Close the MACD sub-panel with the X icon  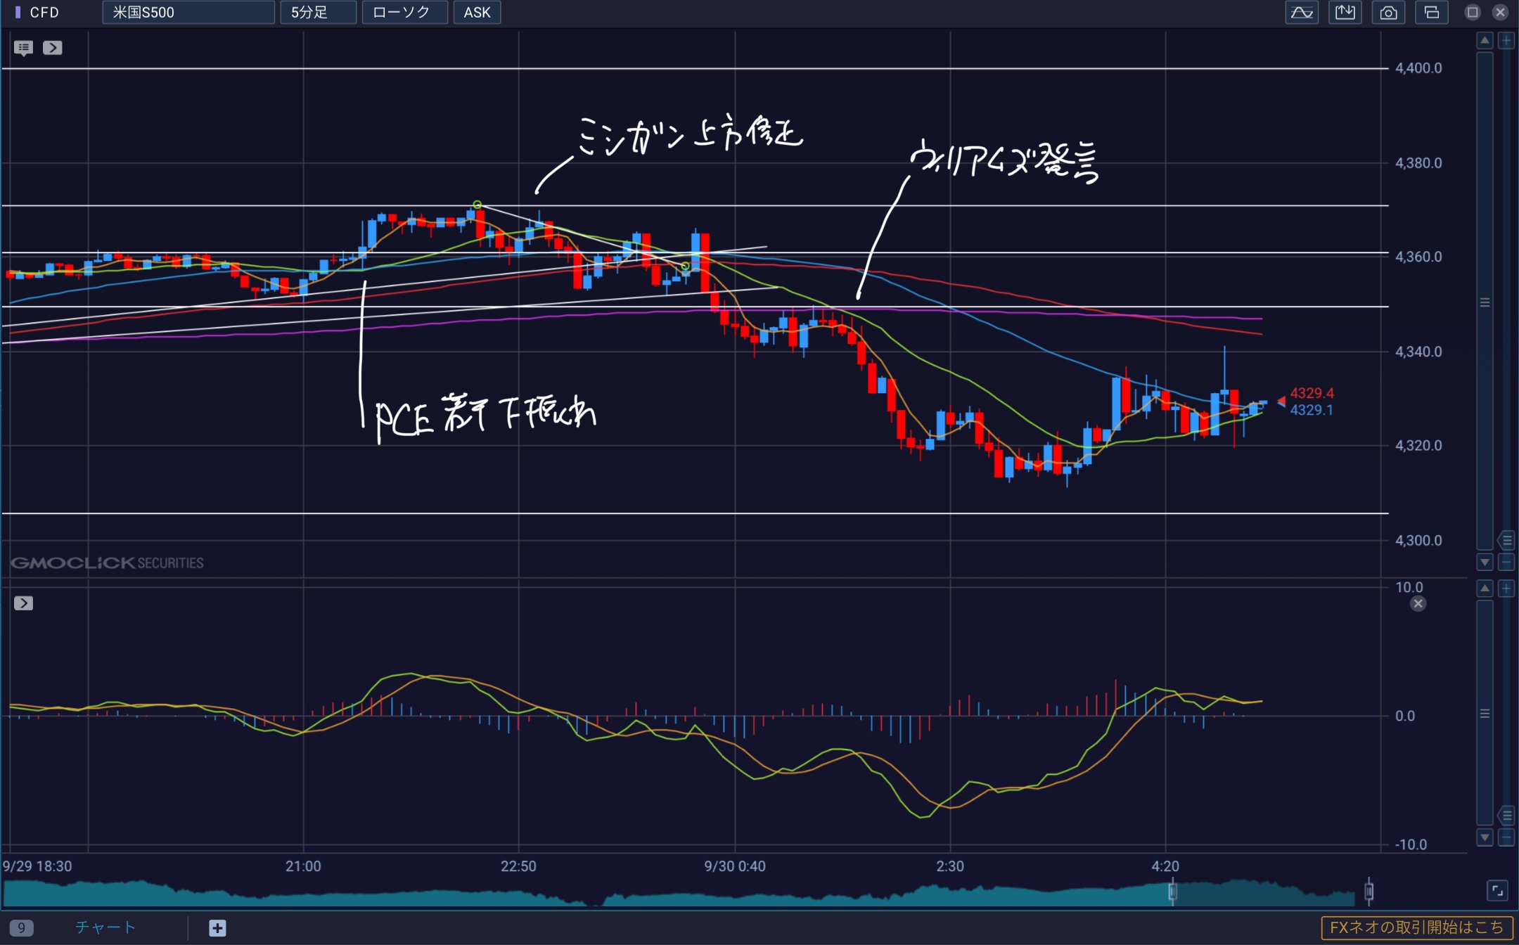click(x=1418, y=603)
